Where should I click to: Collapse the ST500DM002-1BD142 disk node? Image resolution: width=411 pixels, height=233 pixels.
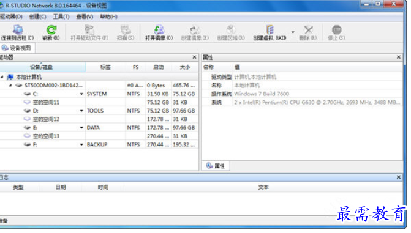coord(10,86)
